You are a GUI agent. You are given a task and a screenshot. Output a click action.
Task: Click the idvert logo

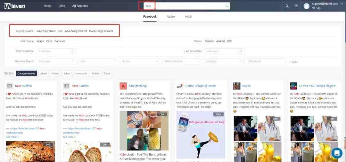(x=15, y=6)
